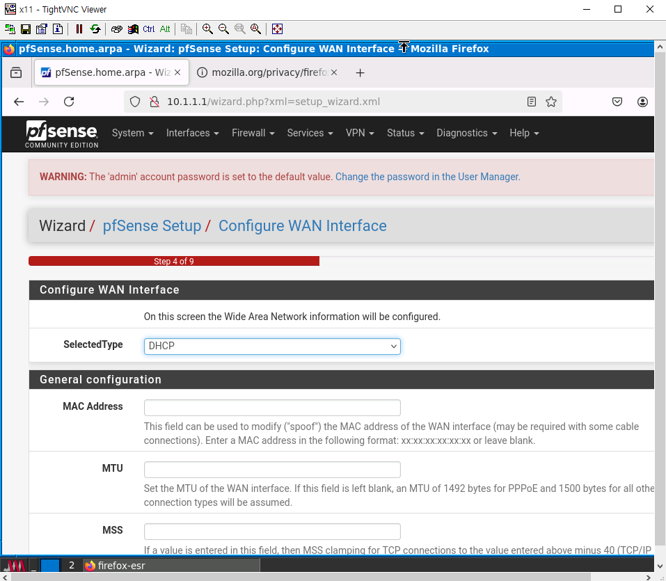Click Change the password in User Manager link
The height and width of the screenshot is (581, 666).
point(427,177)
